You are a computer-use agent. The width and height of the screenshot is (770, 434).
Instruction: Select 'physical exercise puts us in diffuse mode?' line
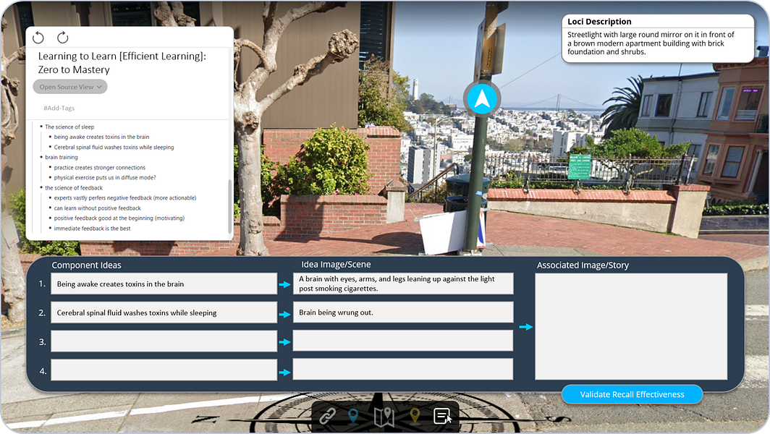(x=105, y=178)
